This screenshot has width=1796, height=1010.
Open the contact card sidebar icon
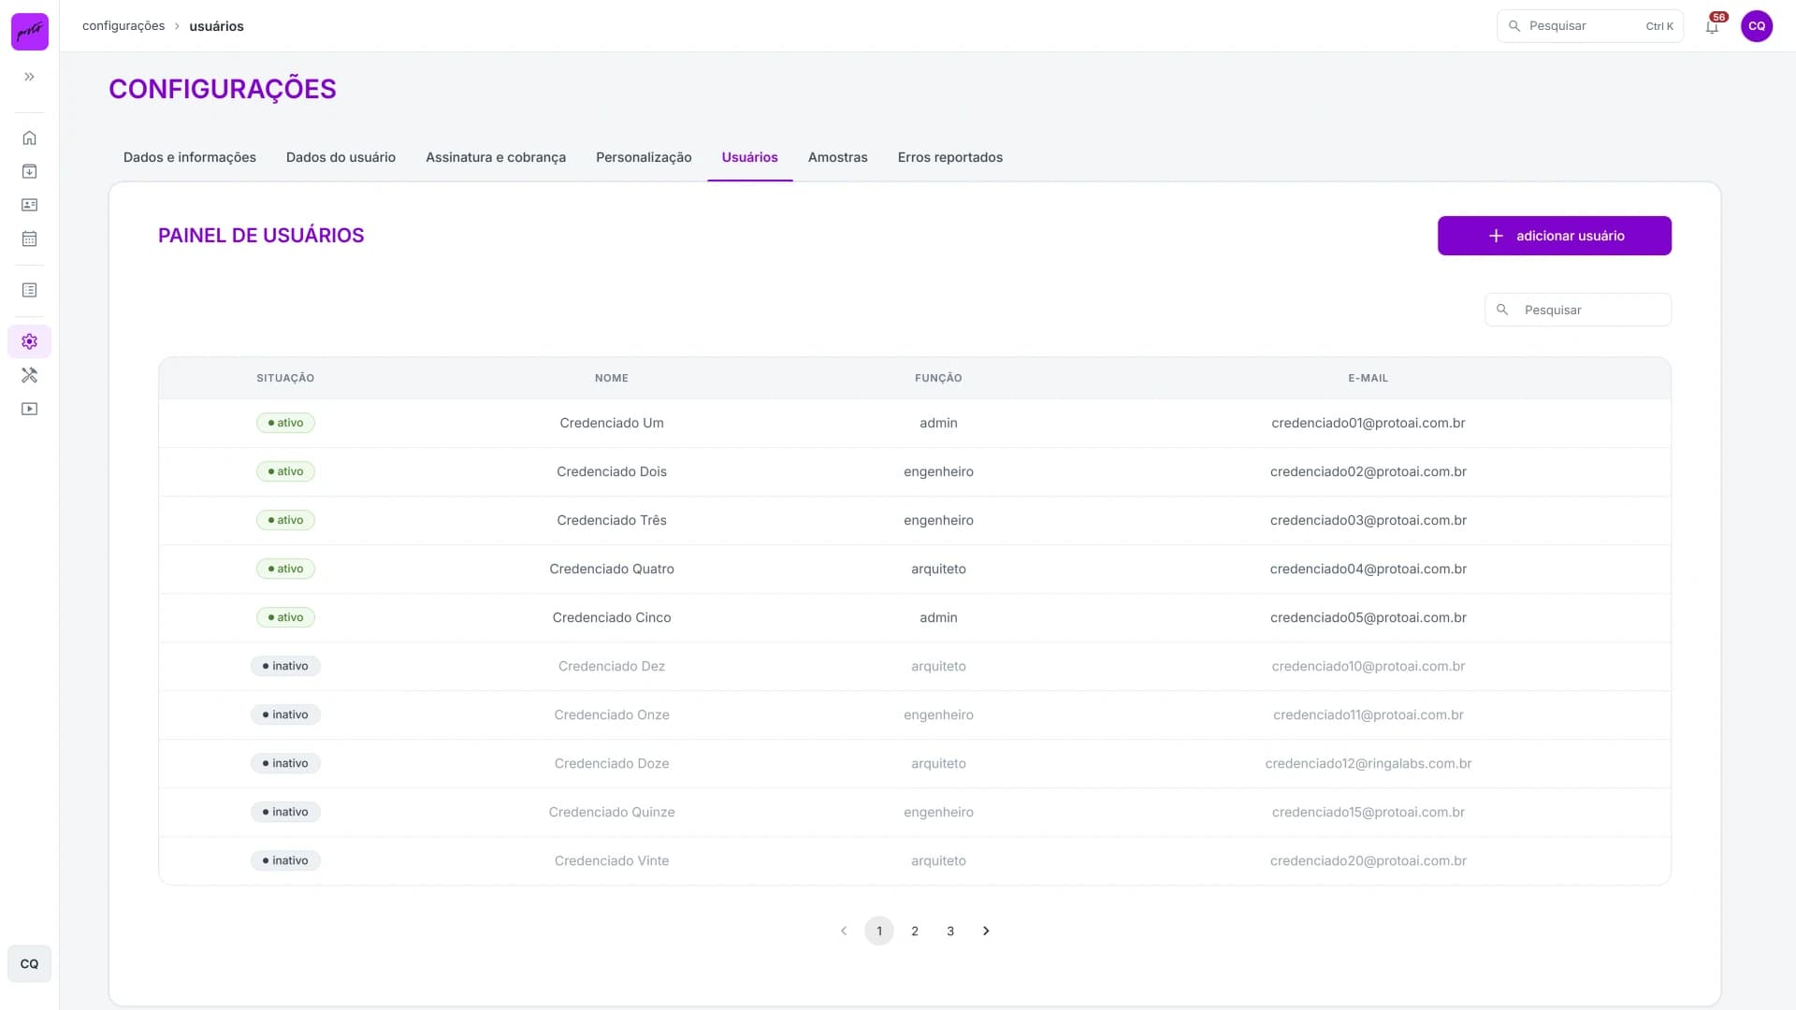click(29, 205)
